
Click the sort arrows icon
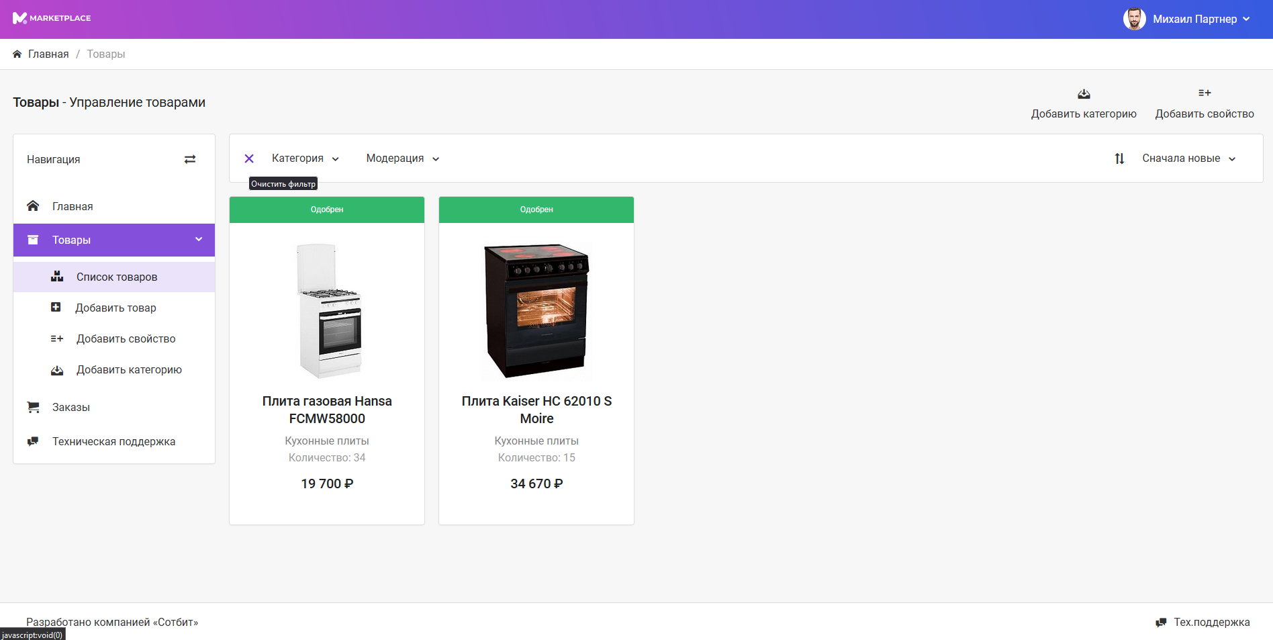click(x=1119, y=158)
